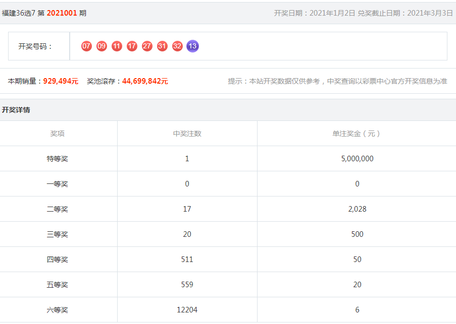Select sales amount 929,494元
456x324 pixels.
pyautogui.click(x=61, y=81)
